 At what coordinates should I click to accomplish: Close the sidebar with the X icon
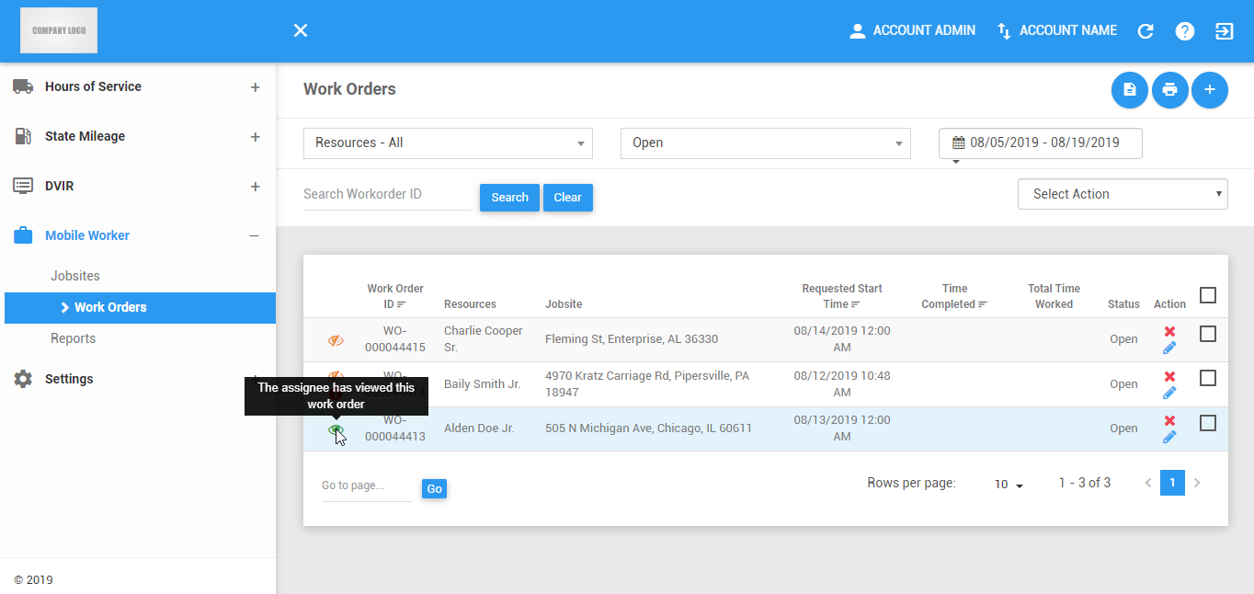(x=301, y=30)
